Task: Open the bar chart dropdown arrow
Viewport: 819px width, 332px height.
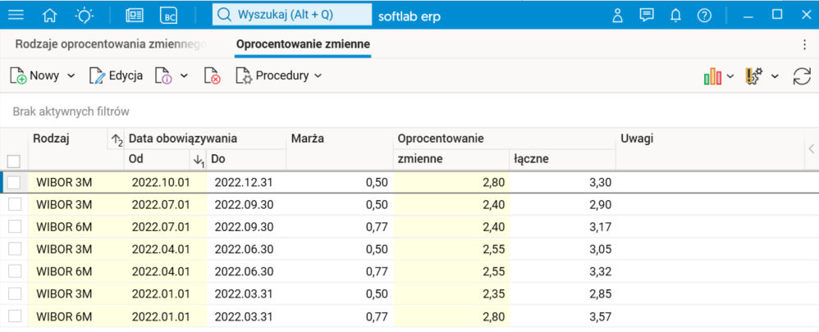Action: 730,76
